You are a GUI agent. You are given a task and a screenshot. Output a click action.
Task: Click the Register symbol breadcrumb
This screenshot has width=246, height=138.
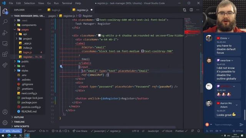click(87, 16)
